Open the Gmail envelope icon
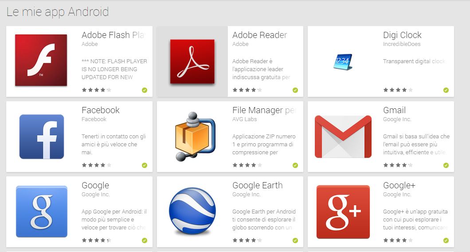 [x=343, y=137]
